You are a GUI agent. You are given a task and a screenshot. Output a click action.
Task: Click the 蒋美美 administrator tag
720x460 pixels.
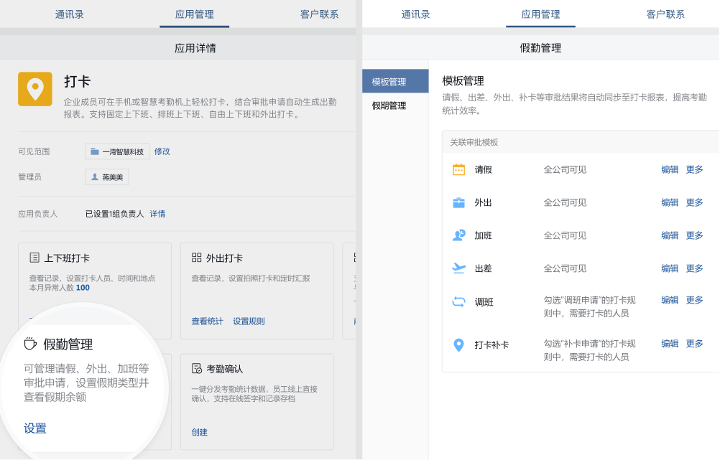pyautogui.click(x=107, y=177)
